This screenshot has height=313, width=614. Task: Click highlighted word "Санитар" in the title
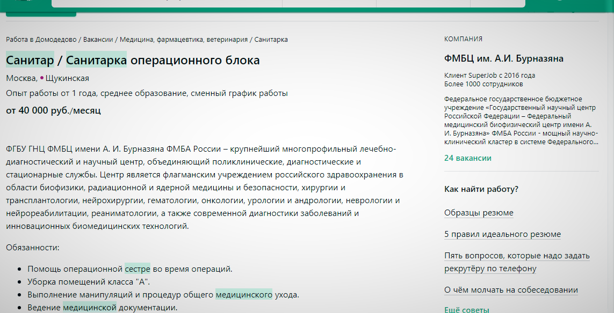(x=30, y=60)
